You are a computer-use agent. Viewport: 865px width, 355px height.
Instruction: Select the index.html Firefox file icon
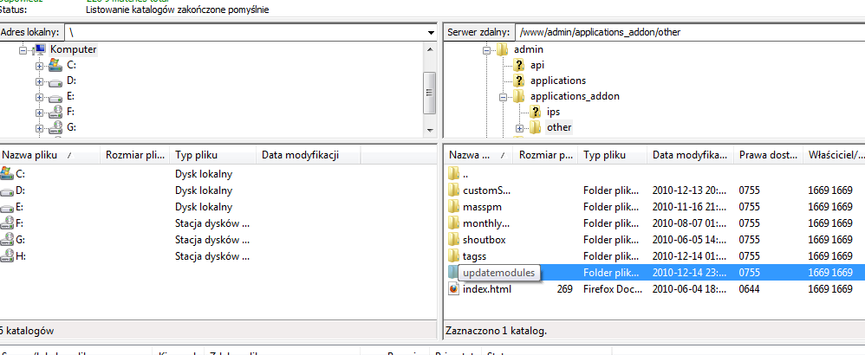(x=453, y=289)
